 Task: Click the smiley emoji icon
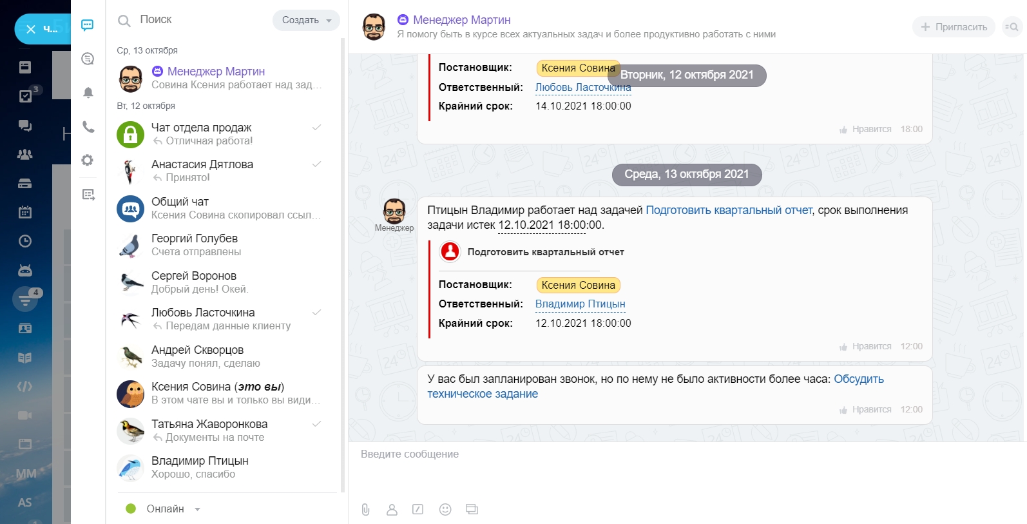(445, 509)
